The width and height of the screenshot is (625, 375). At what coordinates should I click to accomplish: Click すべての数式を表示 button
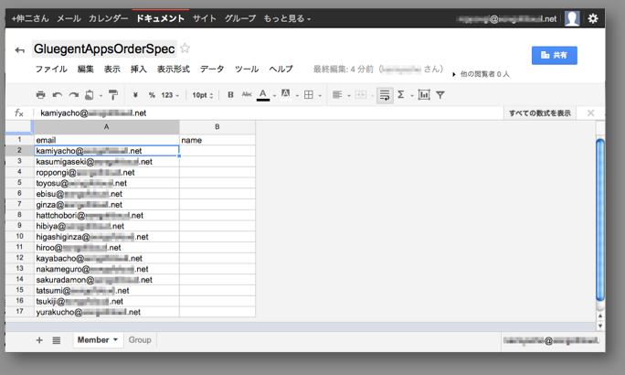(540, 112)
